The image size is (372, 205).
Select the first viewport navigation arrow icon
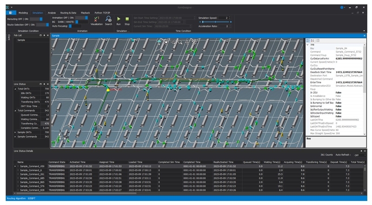(x=159, y=42)
